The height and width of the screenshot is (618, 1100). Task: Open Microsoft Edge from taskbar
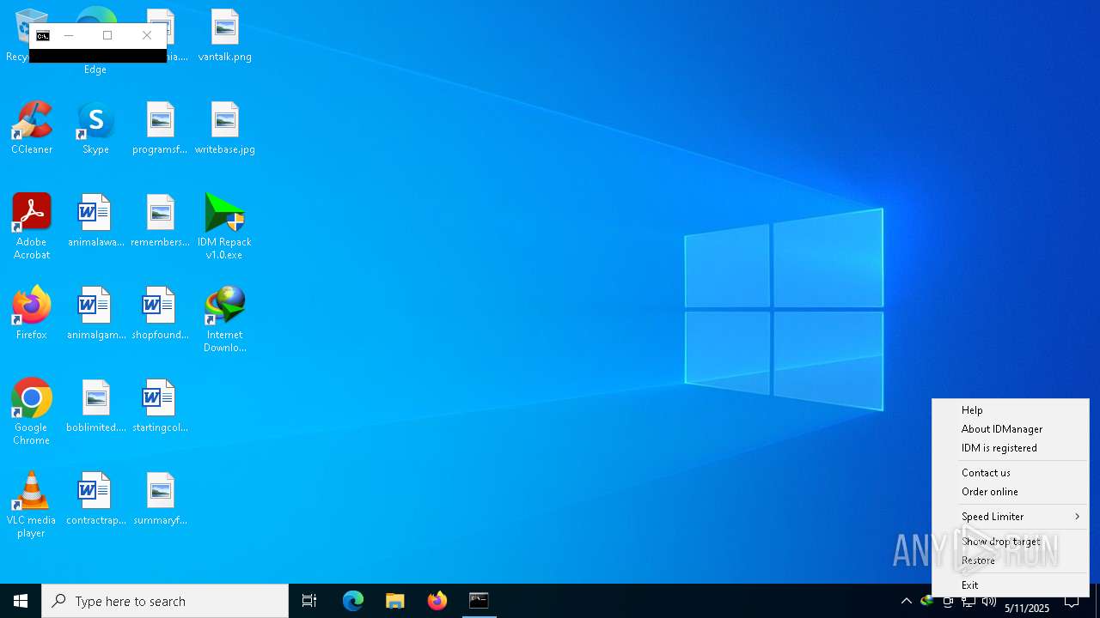click(x=353, y=601)
